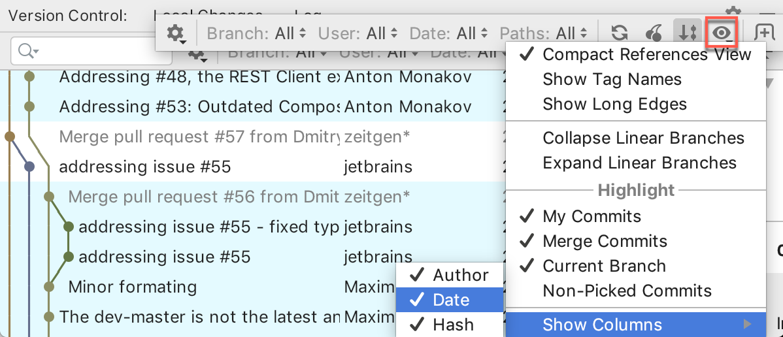Choose Collapse Linear Branches
Screen dimensions: 783x337
pyautogui.click(x=636, y=138)
